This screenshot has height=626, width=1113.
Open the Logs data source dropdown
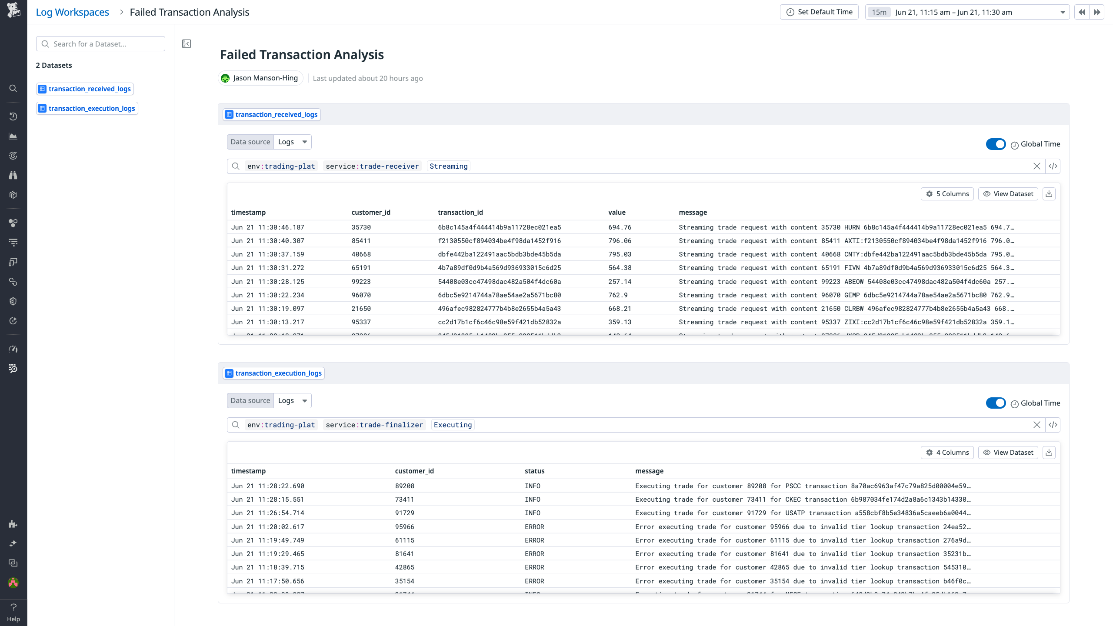292,141
